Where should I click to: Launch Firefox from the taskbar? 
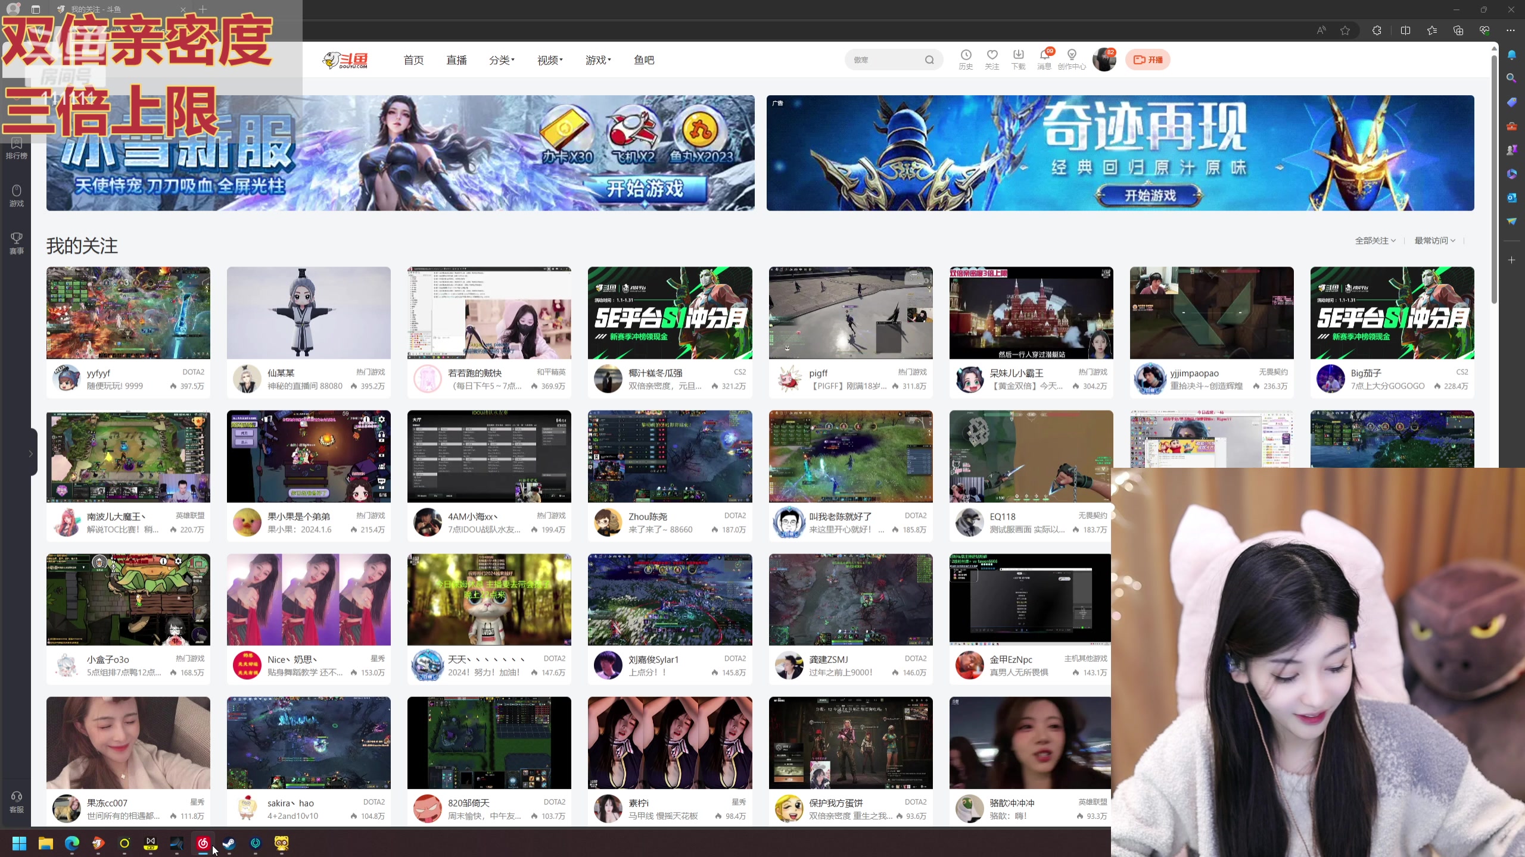coord(98,843)
